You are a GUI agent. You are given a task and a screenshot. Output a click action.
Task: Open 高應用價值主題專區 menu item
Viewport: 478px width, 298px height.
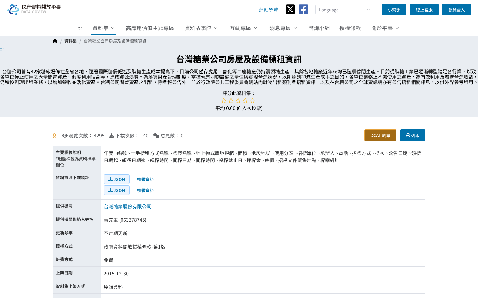point(150,28)
